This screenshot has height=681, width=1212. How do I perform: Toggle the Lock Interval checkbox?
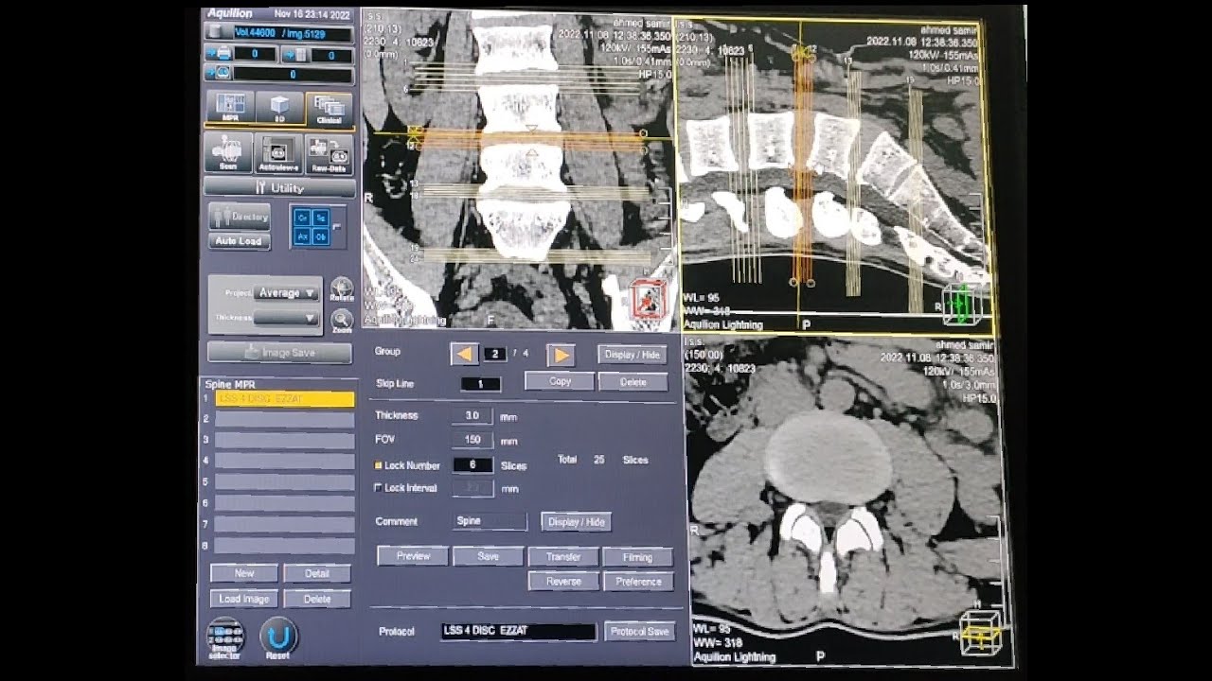tap(379, 488)
